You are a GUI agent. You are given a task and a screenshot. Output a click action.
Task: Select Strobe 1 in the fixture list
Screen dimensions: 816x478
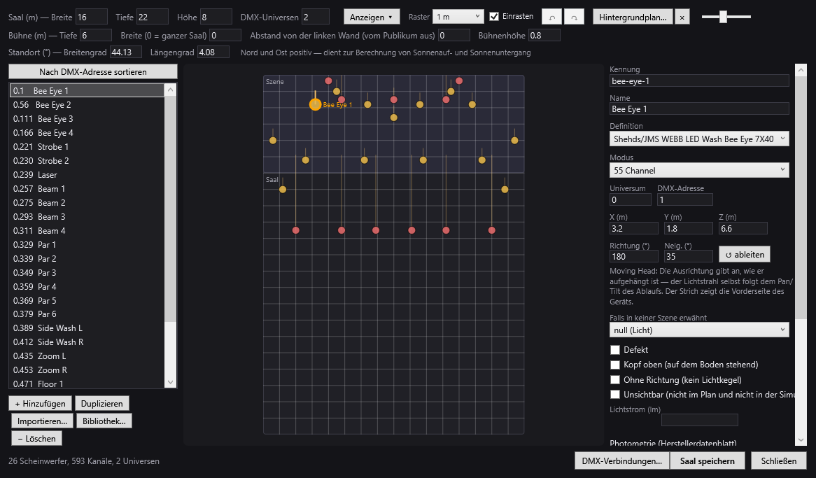[87, 147]
